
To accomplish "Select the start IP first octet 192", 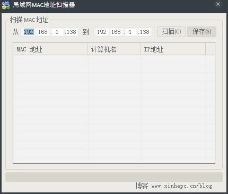I will click(29, 32).
